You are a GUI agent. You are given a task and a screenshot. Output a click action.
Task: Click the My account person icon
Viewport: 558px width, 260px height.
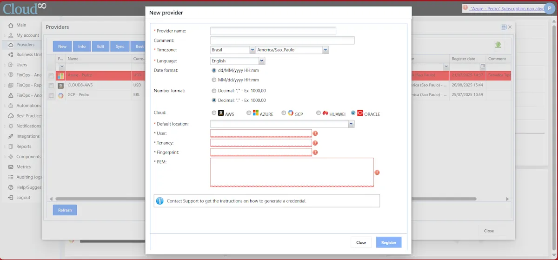point(11,35)
